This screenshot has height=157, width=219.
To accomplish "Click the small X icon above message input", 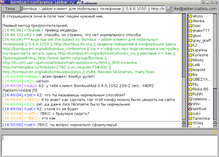I will click(x=4, y=132).
